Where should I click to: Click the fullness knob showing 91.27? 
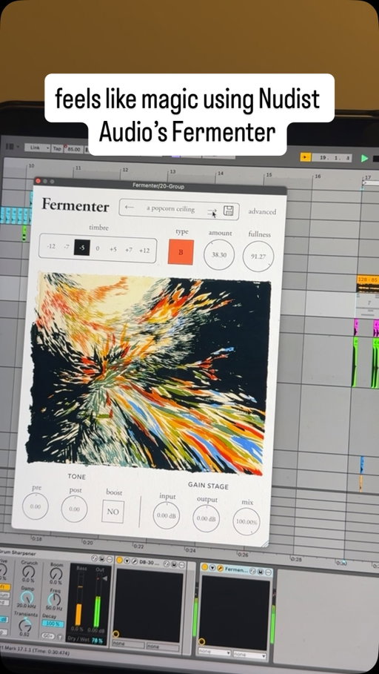(x=258, y=257)
